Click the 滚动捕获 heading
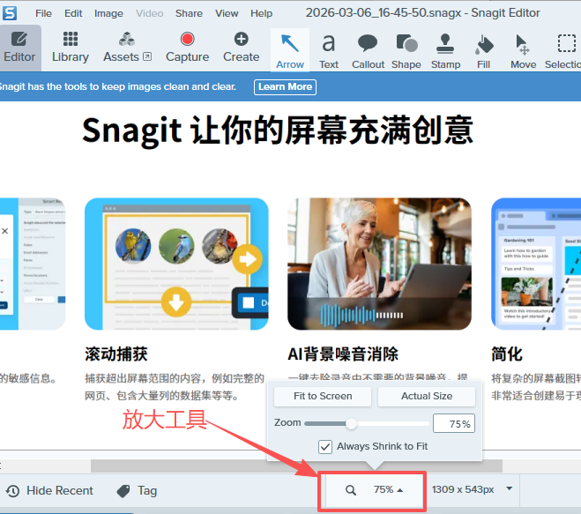This screenshot has width=581, height=514. 116,354
